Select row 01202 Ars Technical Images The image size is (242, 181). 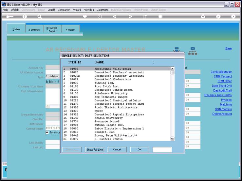tap(117, 97)
